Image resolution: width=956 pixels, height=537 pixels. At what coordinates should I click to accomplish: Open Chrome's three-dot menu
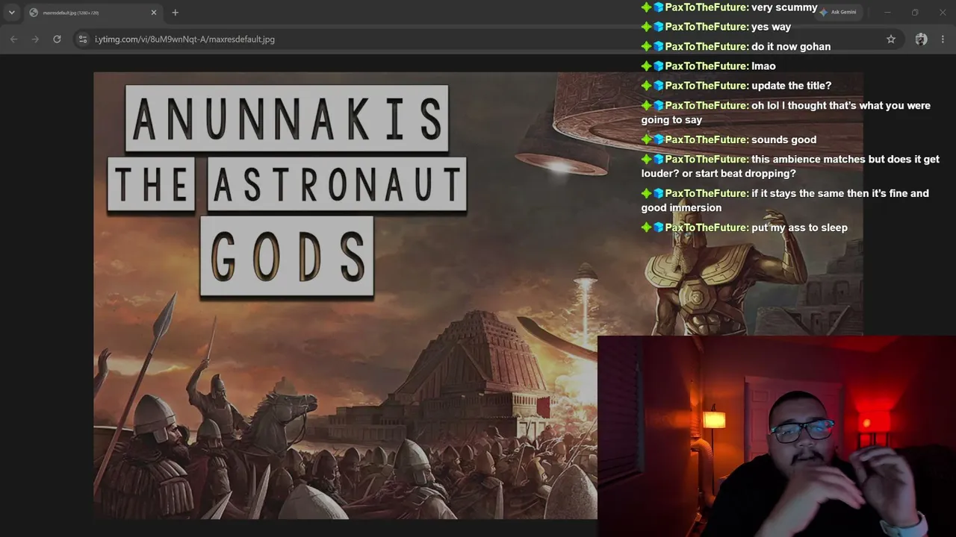click(x=943, y=40)
